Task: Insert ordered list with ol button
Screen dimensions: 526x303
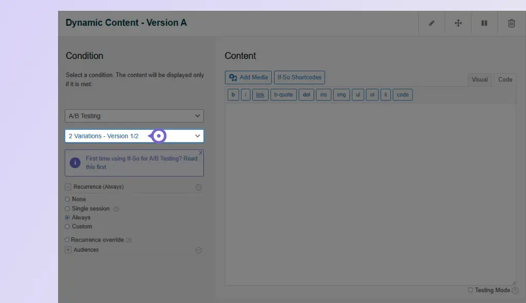Action: click(x=372, y=95)
